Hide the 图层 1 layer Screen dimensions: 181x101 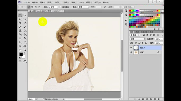tap(131, 48)
